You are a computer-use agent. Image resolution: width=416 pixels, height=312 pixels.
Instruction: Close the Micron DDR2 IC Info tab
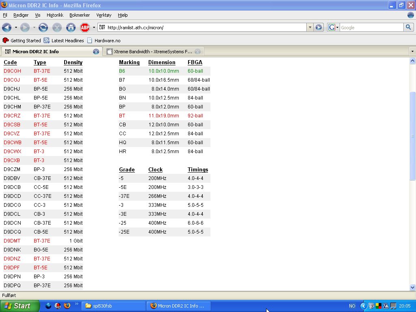(x=96, y=52)
